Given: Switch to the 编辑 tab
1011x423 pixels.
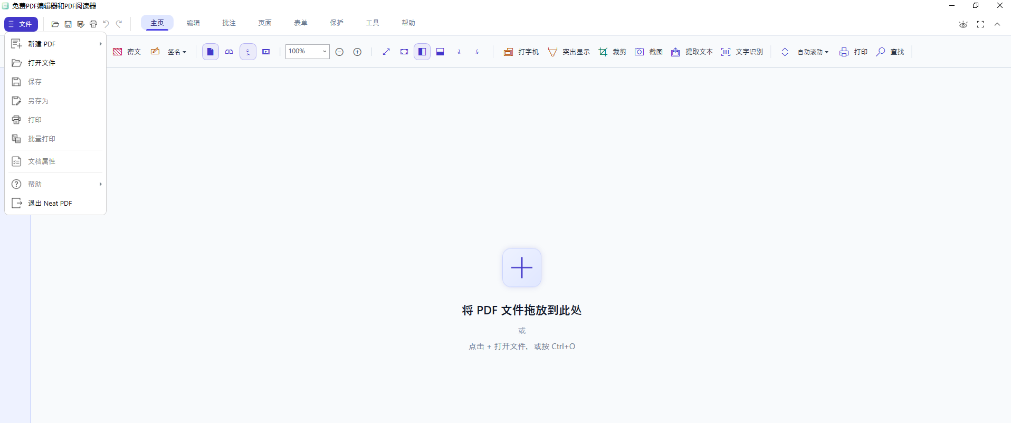Looking at the screenshot, I should (193, 23).
